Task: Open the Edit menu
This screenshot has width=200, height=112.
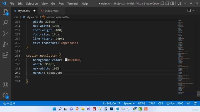Action: (20, 3)
